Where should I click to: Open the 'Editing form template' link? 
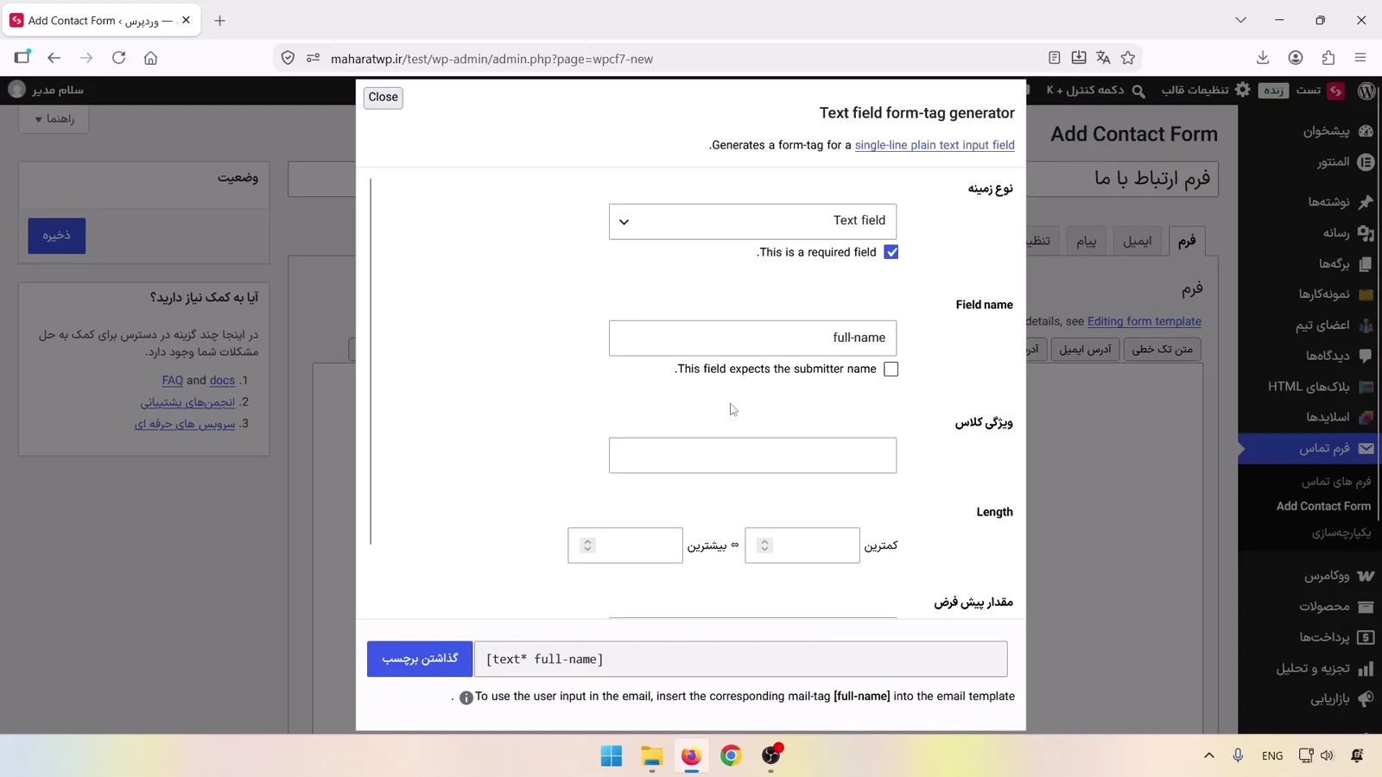point(1144,321)
